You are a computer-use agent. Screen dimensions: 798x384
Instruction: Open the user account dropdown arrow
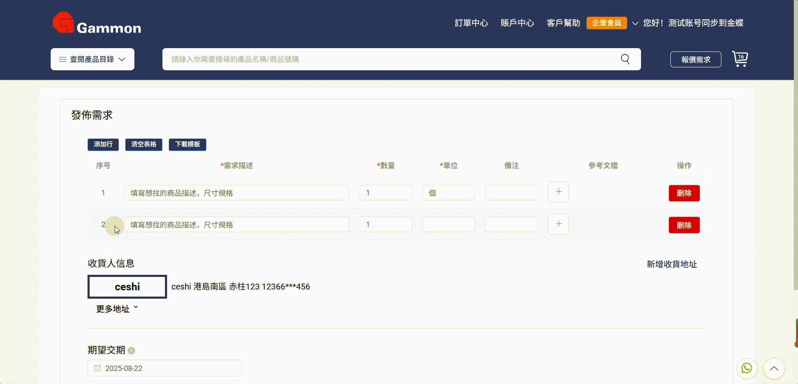635,23
